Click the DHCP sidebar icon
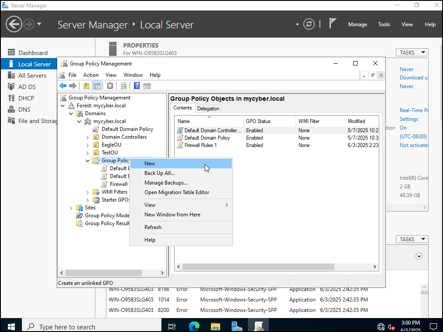The width and height of the screenshot is (443, 332). point(11,98)
